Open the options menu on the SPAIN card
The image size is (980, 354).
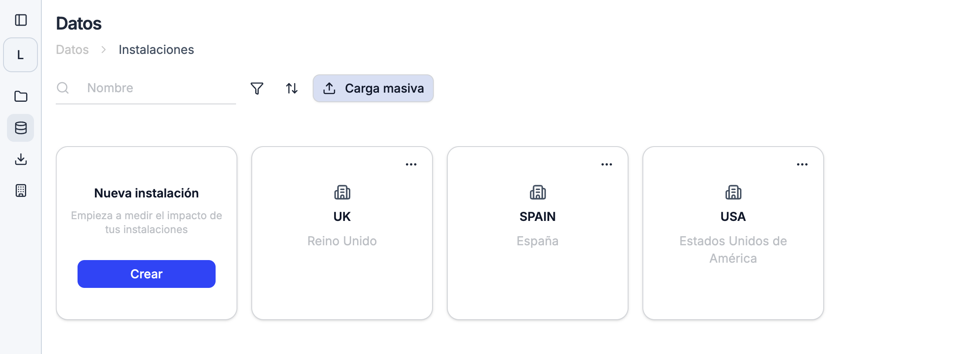pyautogui.click(x=607, y=164)
